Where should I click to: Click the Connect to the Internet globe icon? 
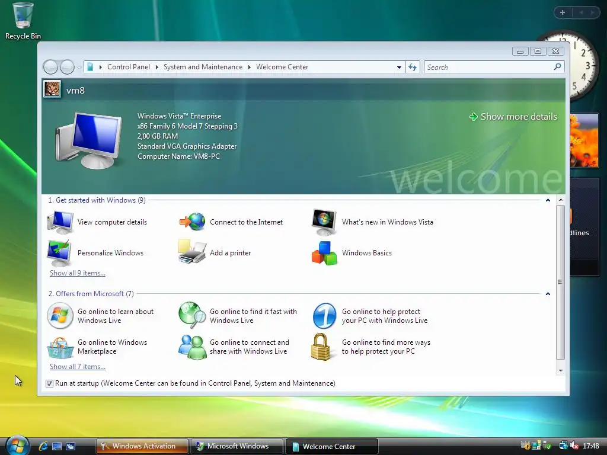point(193,222)
